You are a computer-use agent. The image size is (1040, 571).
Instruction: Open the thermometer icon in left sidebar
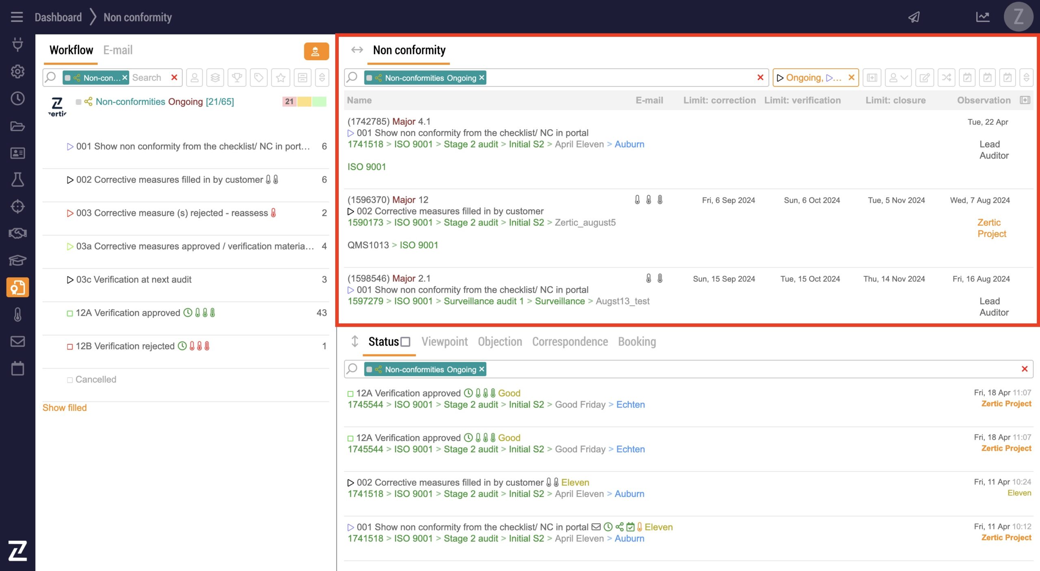tap(17, 315)
